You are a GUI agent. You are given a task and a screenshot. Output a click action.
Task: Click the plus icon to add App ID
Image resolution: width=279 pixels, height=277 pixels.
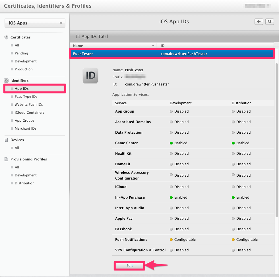pyautogui.click(x=259, y=22)
